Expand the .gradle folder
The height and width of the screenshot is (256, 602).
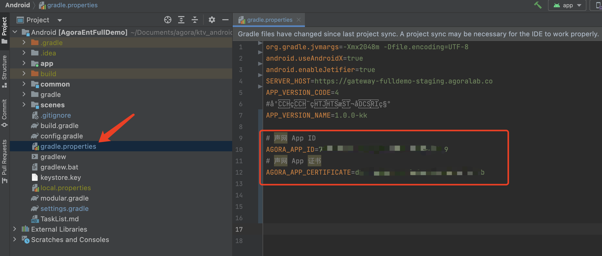tap(24, 42)
